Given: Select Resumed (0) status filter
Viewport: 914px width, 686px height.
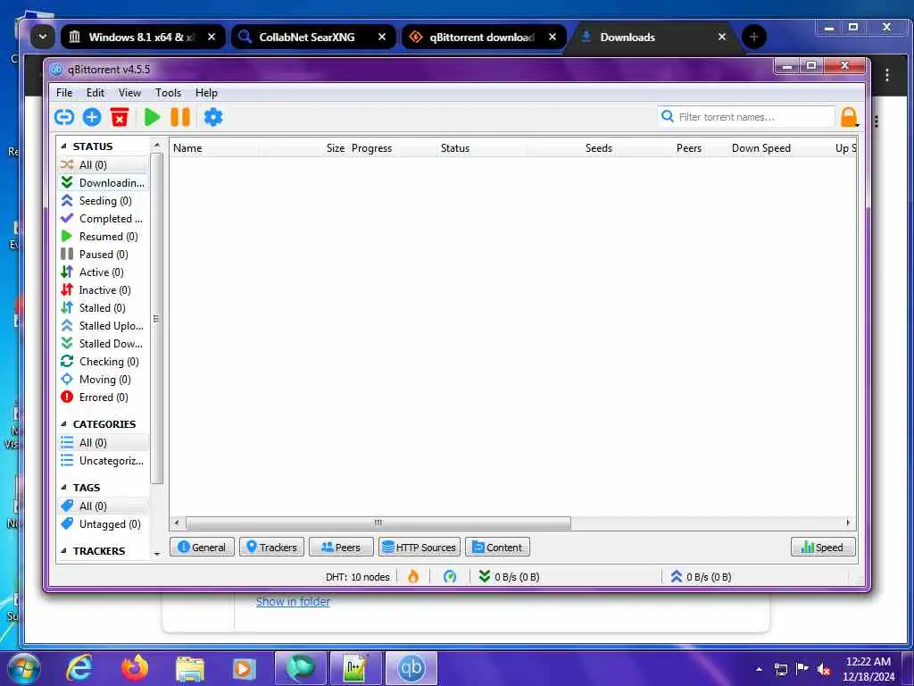Looking at the screenshot, I should (104, 236).
